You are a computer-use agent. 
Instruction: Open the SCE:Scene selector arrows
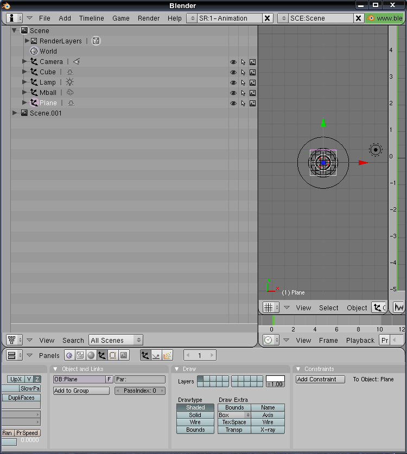point(283,18)
